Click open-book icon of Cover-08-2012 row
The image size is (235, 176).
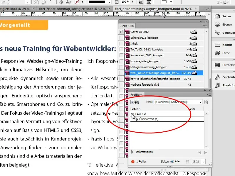tap(194, 32)
